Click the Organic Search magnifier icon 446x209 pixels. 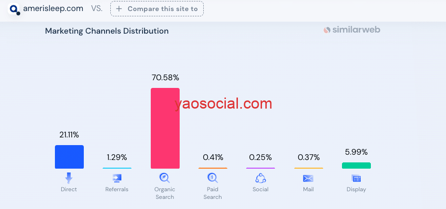(x=165, y=178)
